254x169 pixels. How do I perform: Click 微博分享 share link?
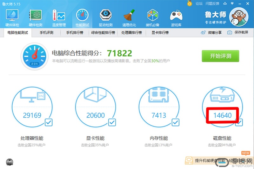click(215, 33)
